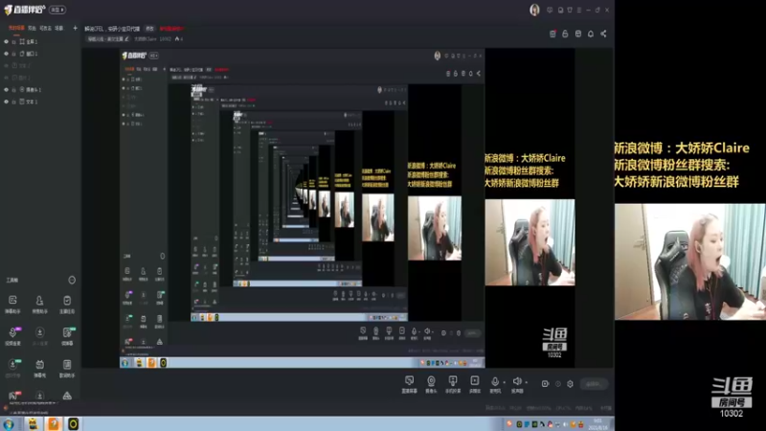Viewport: 766px width, 431px height.
Task: Open the 歌词助手 tool in the toolbox
Action: [x=67, y=368]
